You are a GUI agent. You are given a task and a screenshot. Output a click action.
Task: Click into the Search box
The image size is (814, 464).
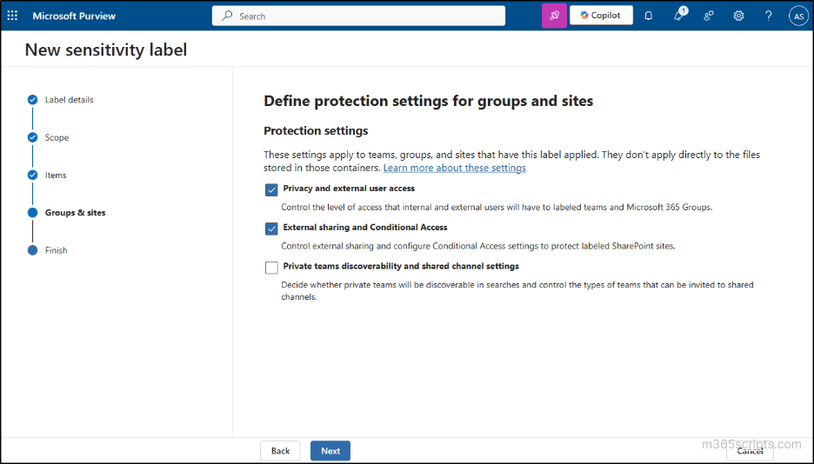pos(358,16)
